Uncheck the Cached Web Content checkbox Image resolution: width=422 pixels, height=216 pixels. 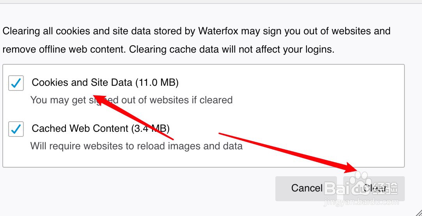click(16, 129)
